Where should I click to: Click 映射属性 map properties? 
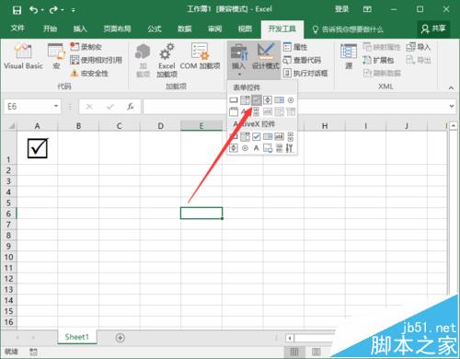tap(382, 47)
